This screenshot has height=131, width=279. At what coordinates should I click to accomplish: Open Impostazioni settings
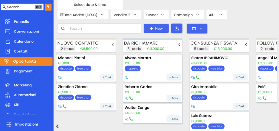click(26, 124)
